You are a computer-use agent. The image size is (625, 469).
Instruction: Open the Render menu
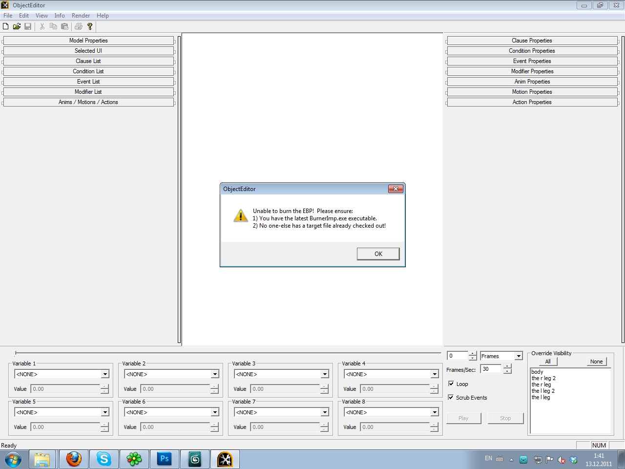click(81, 16)
